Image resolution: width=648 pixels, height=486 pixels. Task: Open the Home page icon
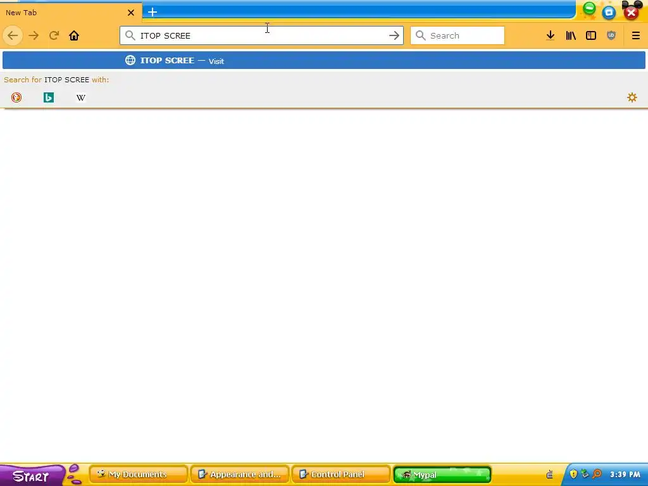(74, 35)
